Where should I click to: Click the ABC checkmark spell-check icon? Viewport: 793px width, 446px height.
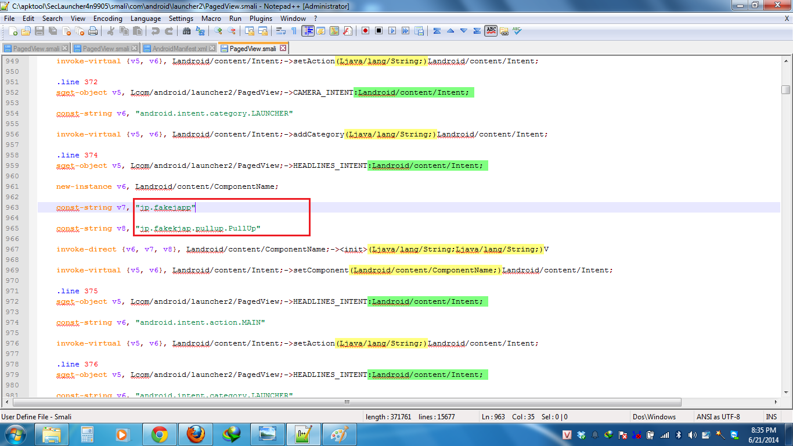517,31
